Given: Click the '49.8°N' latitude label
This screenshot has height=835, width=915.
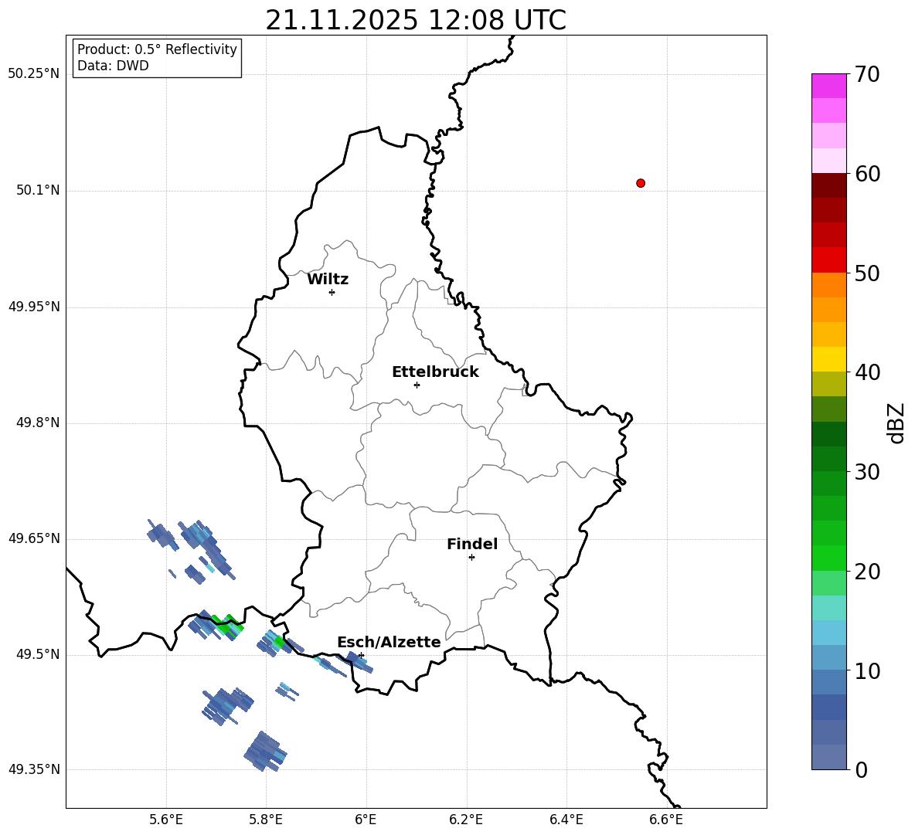Looking at the screenshot, I should tap(38, 423).
